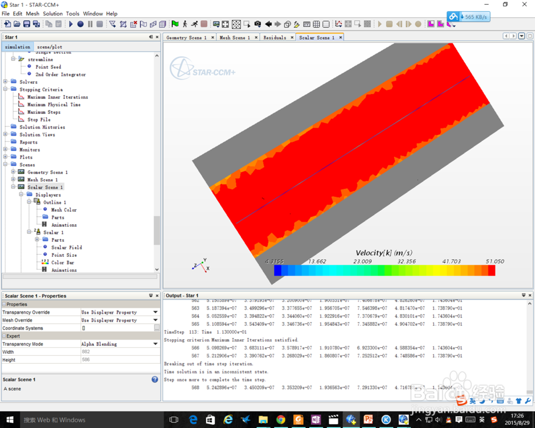Switch to the scene/plot tab

49,47
